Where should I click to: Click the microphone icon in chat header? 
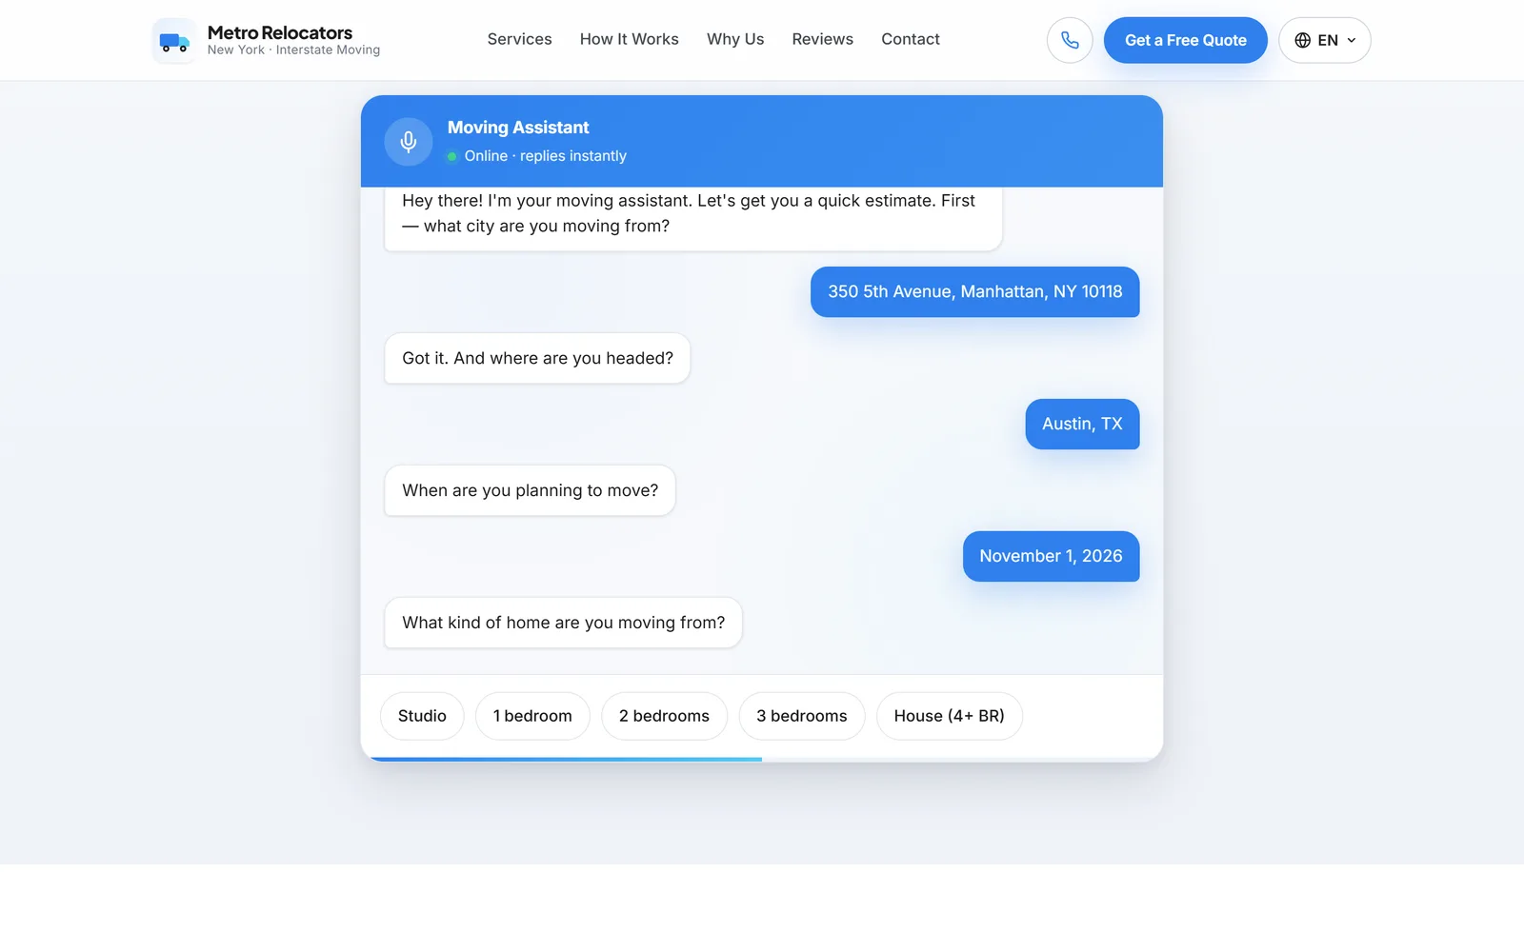pos(409,142)
